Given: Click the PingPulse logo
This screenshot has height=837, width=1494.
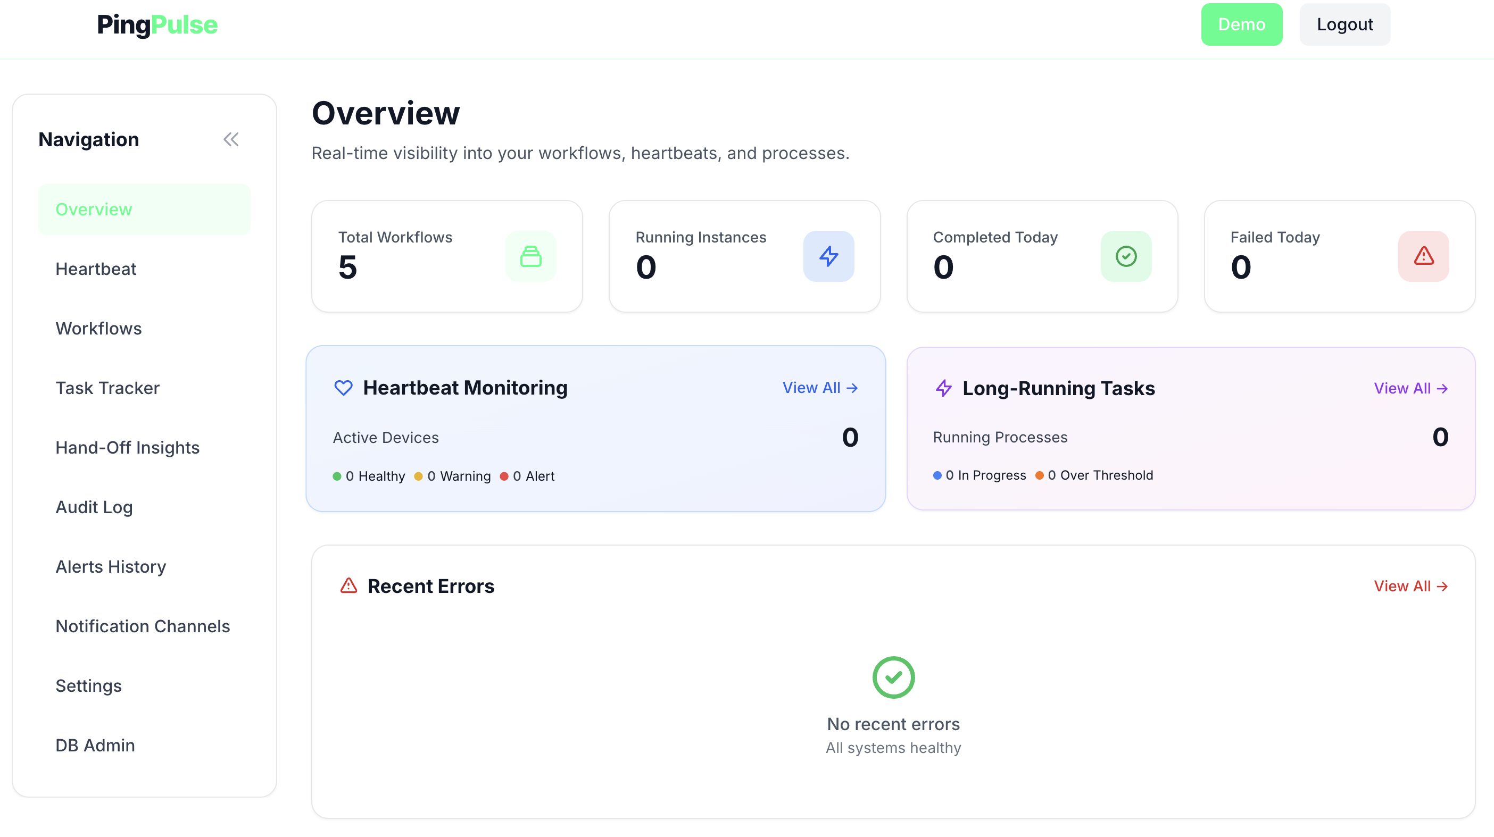Looking at the screenshot, I should tap(157, 25).
